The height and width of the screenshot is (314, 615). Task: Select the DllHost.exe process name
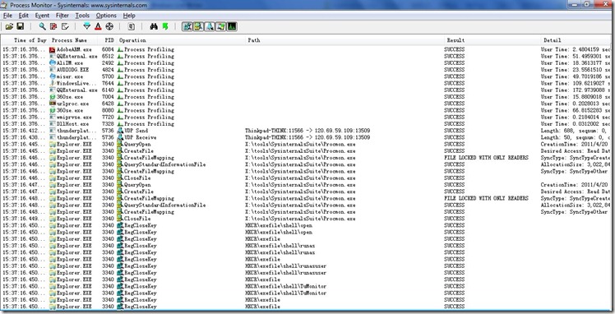[x=73, y=124]
